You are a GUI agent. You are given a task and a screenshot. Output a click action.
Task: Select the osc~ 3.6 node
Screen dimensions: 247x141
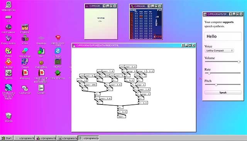(105, 98)
